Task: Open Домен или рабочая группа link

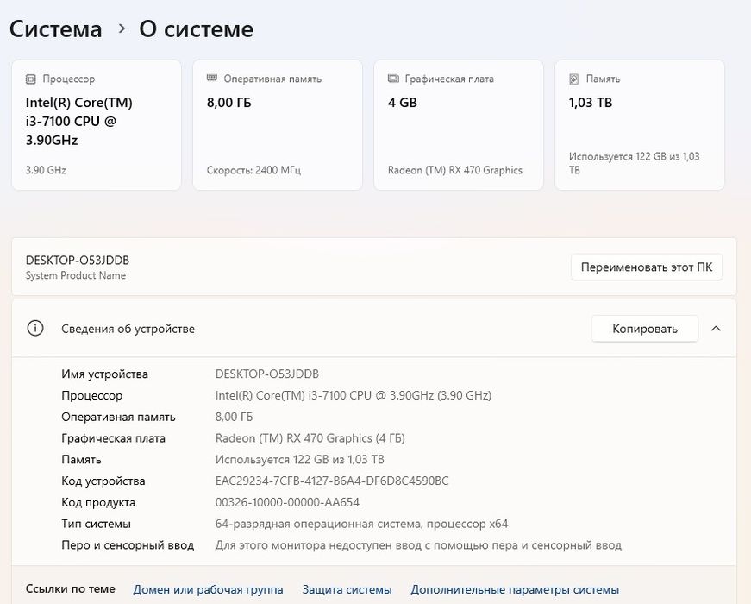Action: point(208,589)
